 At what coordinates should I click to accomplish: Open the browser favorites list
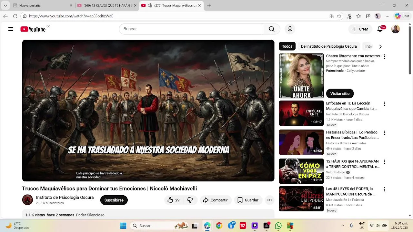pos(358,16)
